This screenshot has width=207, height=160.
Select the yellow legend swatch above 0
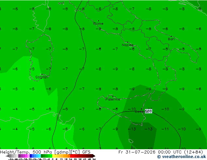tap(53, 156)
